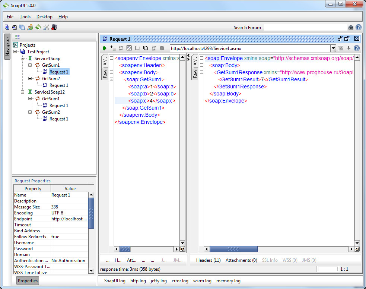The height and width of the screenshot is (289, 366).
Task: Show the response Attachments (0) tab
Action: click(241, 260)
